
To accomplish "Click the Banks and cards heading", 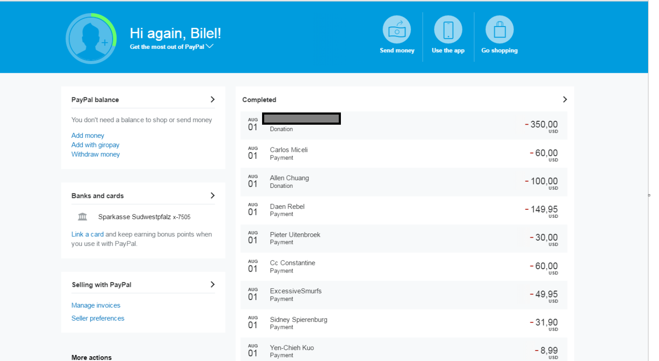I will point(97,196).
